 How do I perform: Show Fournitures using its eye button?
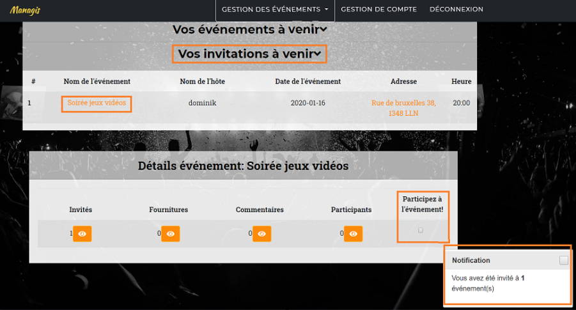(x=170, y=234)
